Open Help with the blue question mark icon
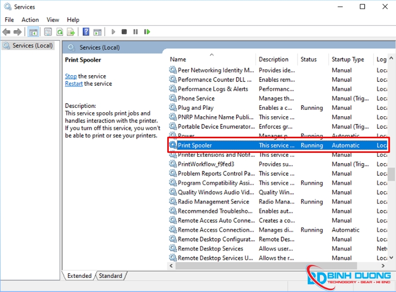Image resolution: width=396 pixels, height=292 pixels. (x=86, y=32)
